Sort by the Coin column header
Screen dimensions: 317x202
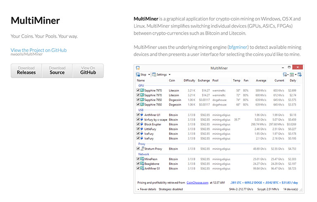172,80
